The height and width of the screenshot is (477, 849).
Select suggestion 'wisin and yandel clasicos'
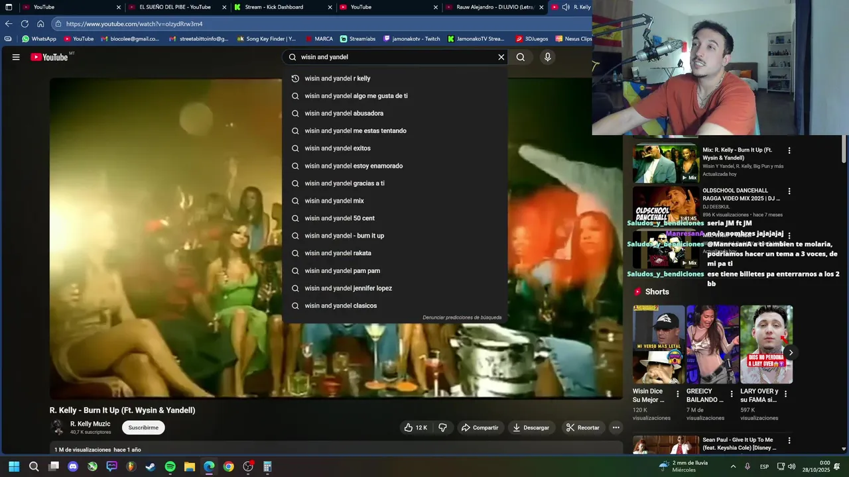(395, 305)
